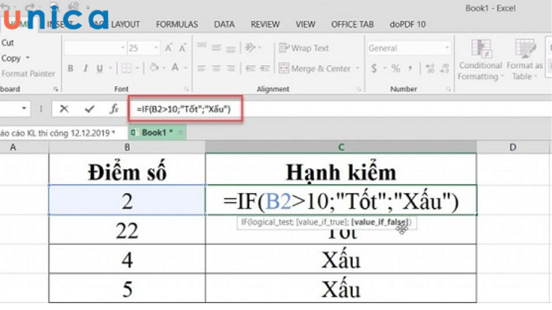The width and height of the screenshot is (552, 310).
Task: Open the font name dropdown
Action: (x=123, y=48)
